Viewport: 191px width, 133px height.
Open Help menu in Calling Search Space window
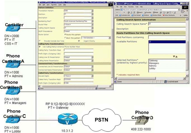coord(141,7)
